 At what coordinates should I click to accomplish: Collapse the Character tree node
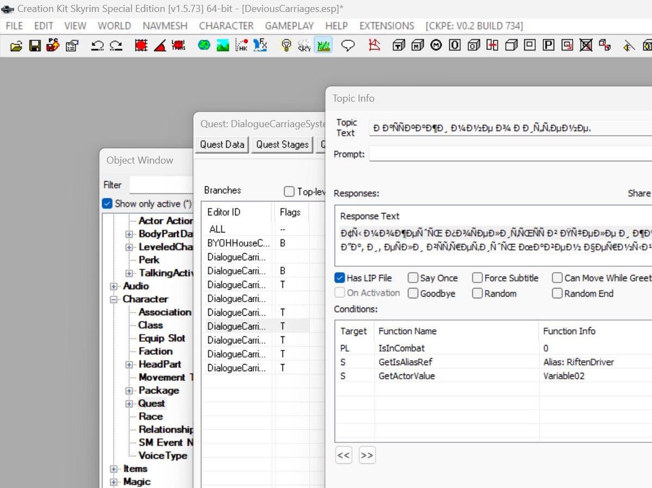point(114,299)
